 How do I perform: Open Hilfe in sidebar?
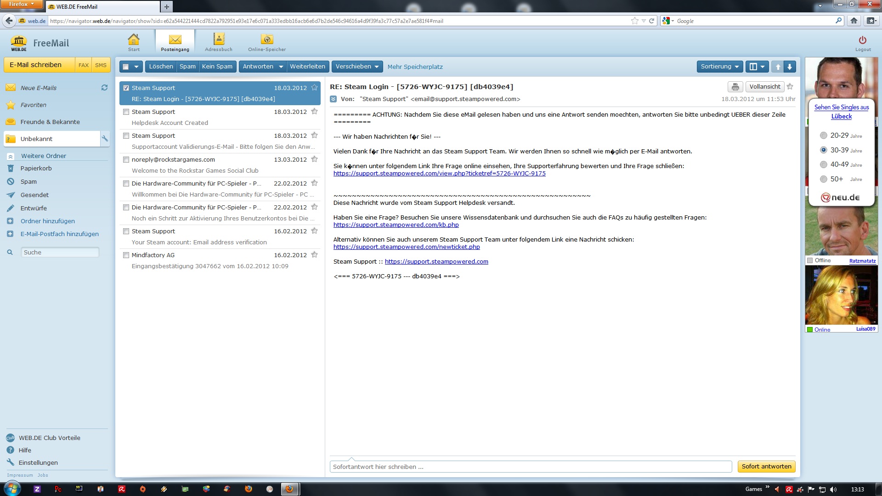pos(25,450)
